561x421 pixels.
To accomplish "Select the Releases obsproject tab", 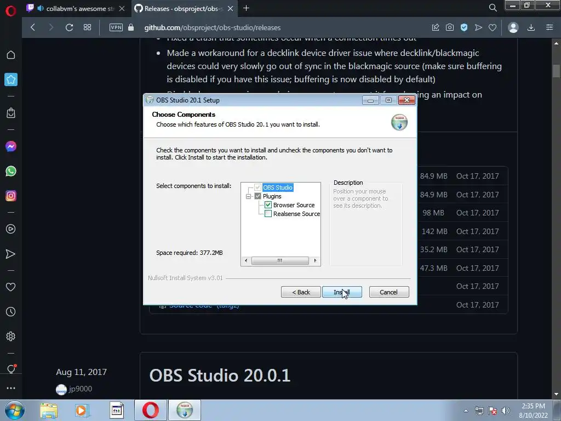I will click(x=183, y=9).
